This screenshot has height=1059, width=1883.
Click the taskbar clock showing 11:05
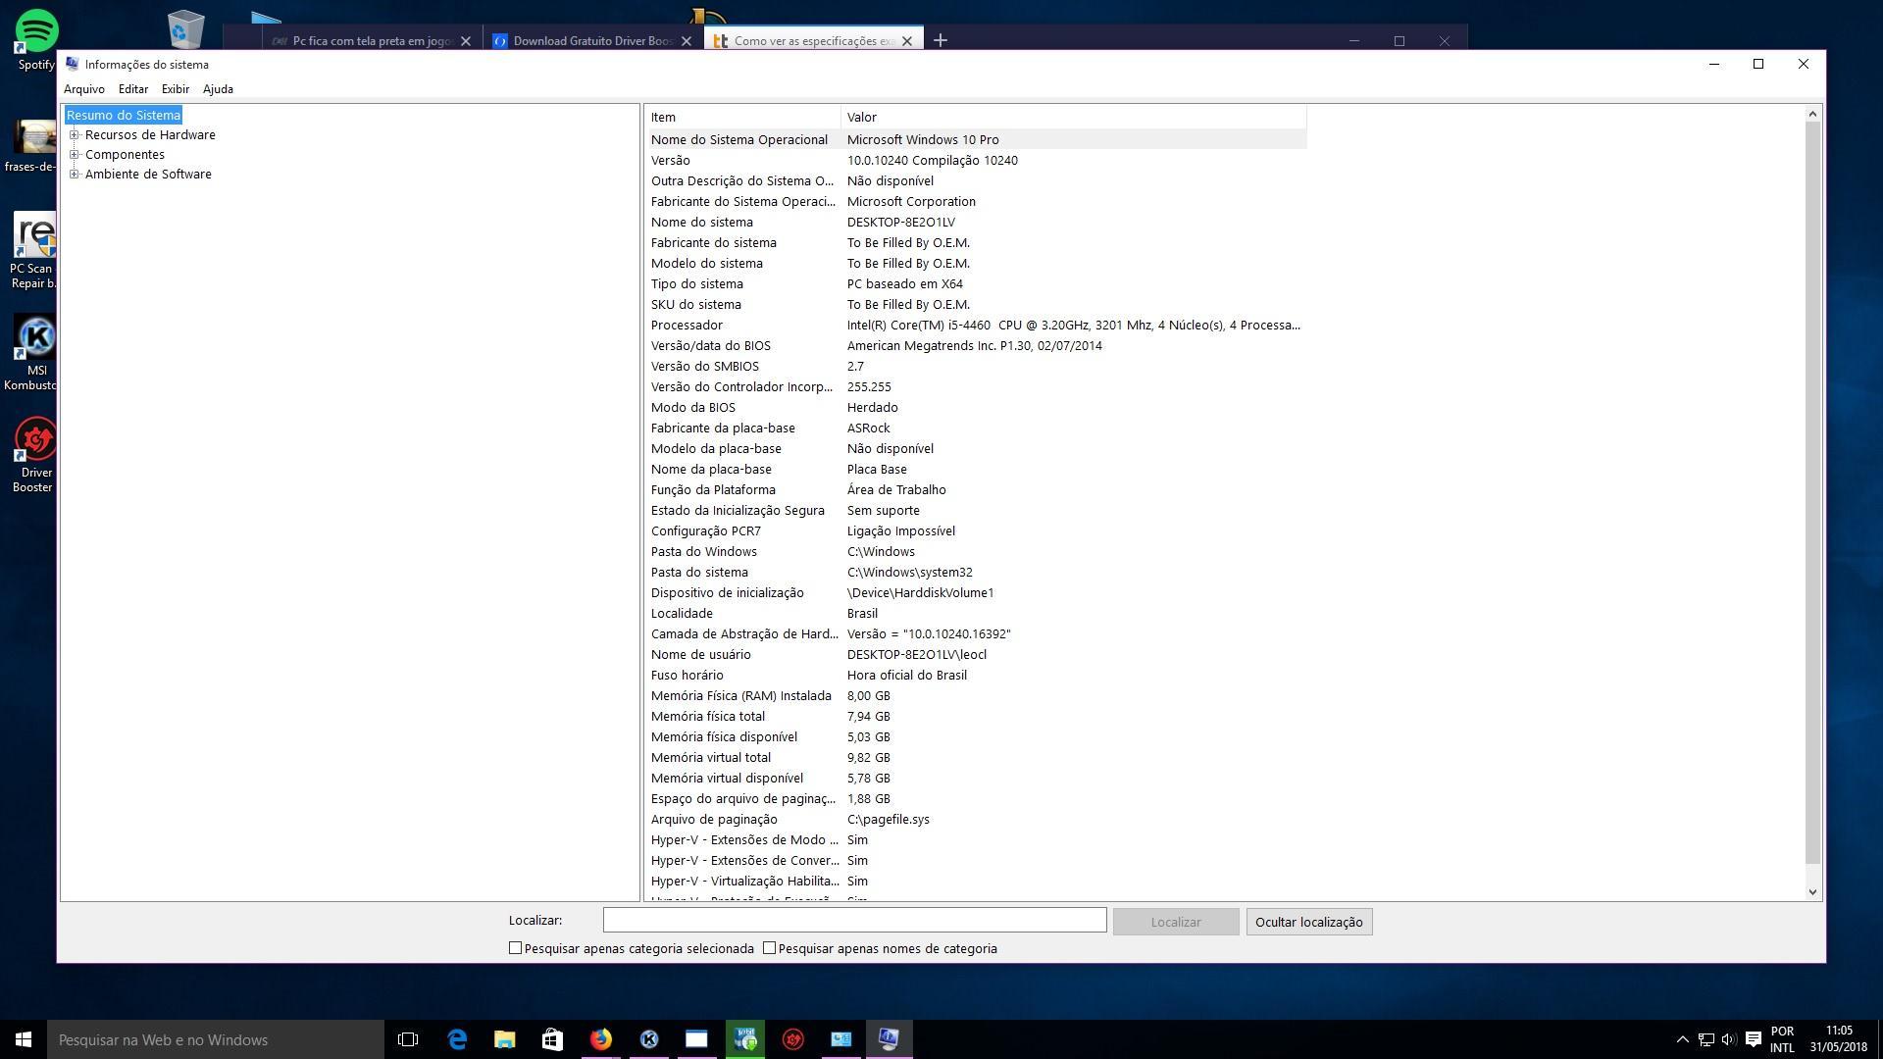1839,1039
